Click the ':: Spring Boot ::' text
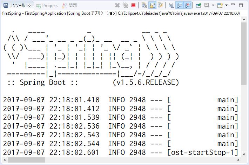Screen dimensions: 249x165 coord(43,83)
